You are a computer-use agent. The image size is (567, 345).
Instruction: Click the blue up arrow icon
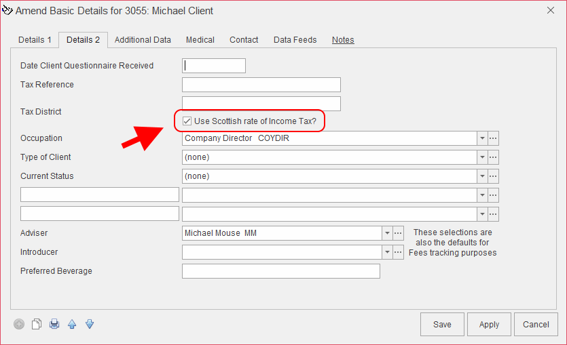pos(72,324)
